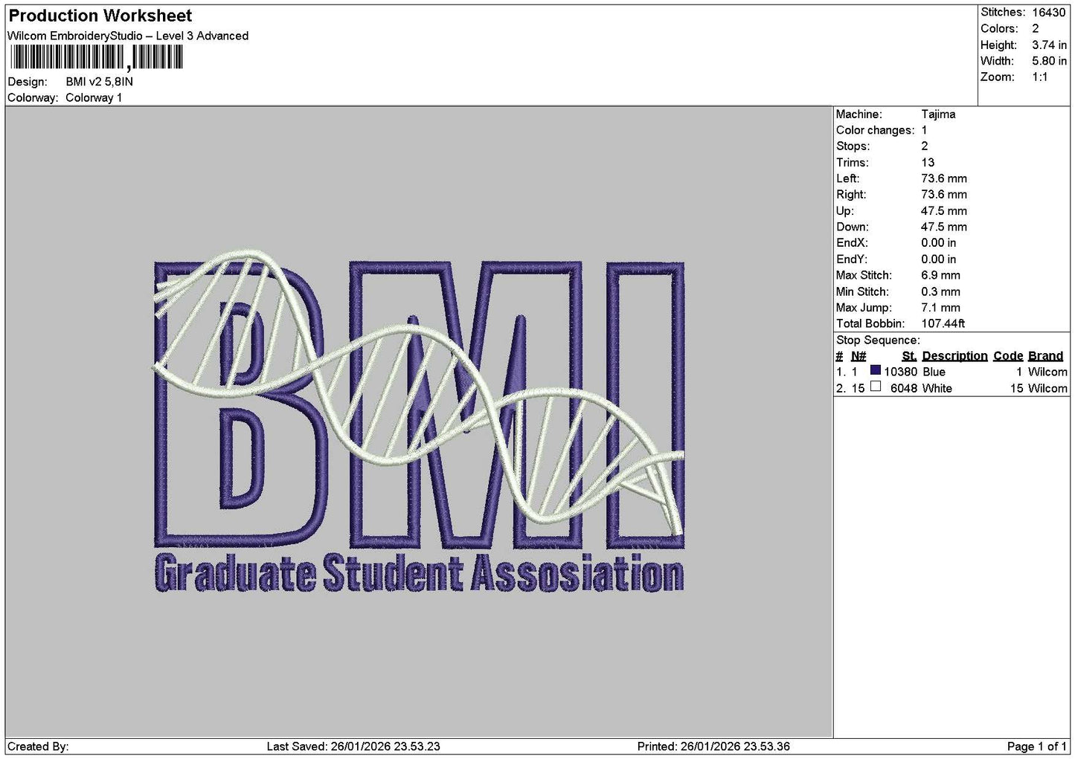Image resolution: width=1075 pixels, height=759 pixels.
Task: Click the 'N#' column header
Action: click(859, 356)
